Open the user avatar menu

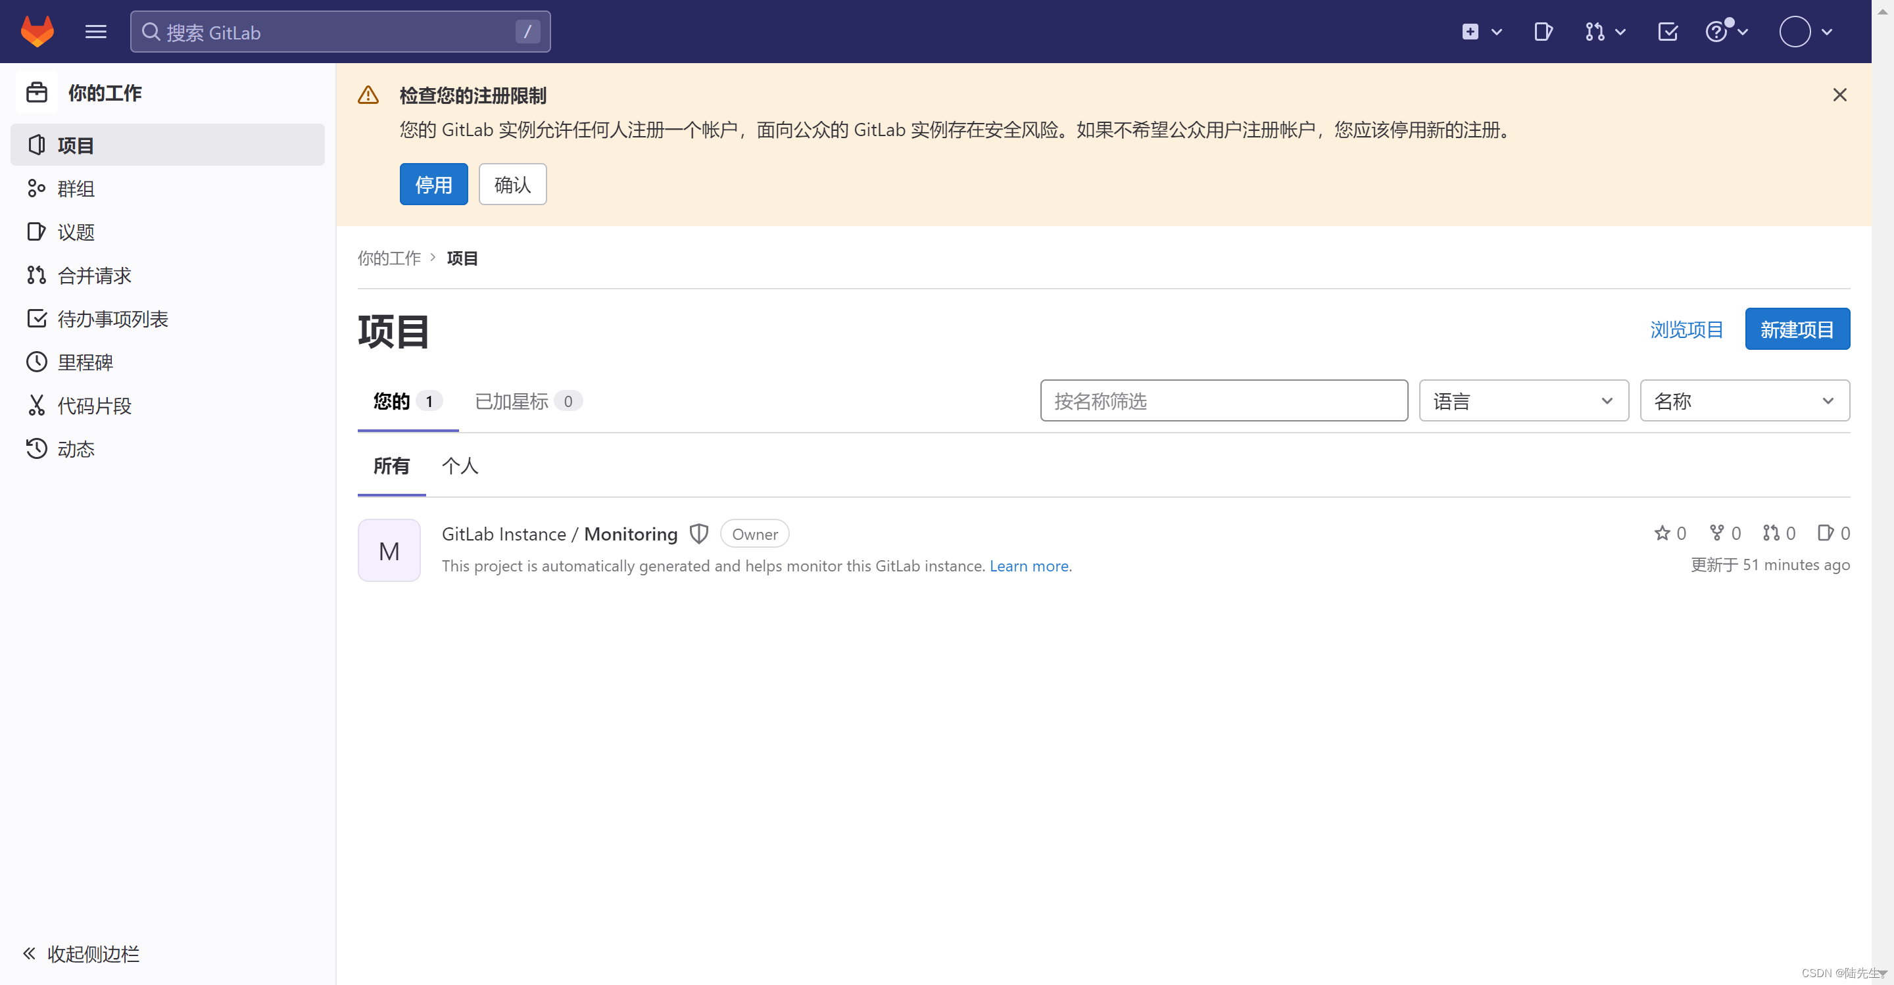(x=1805, y=32)
